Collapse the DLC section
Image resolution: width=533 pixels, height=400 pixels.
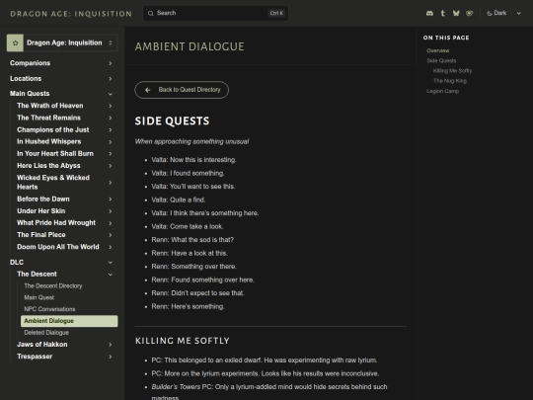61,263
